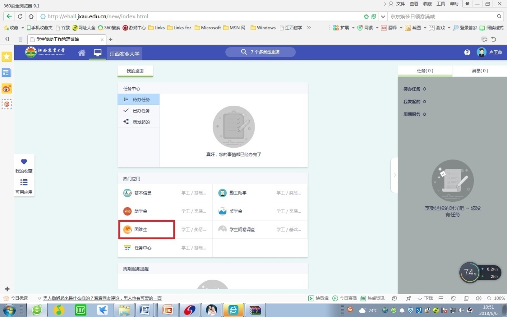
Task: Select 已办任务 in task center
Action: point(141,111)
